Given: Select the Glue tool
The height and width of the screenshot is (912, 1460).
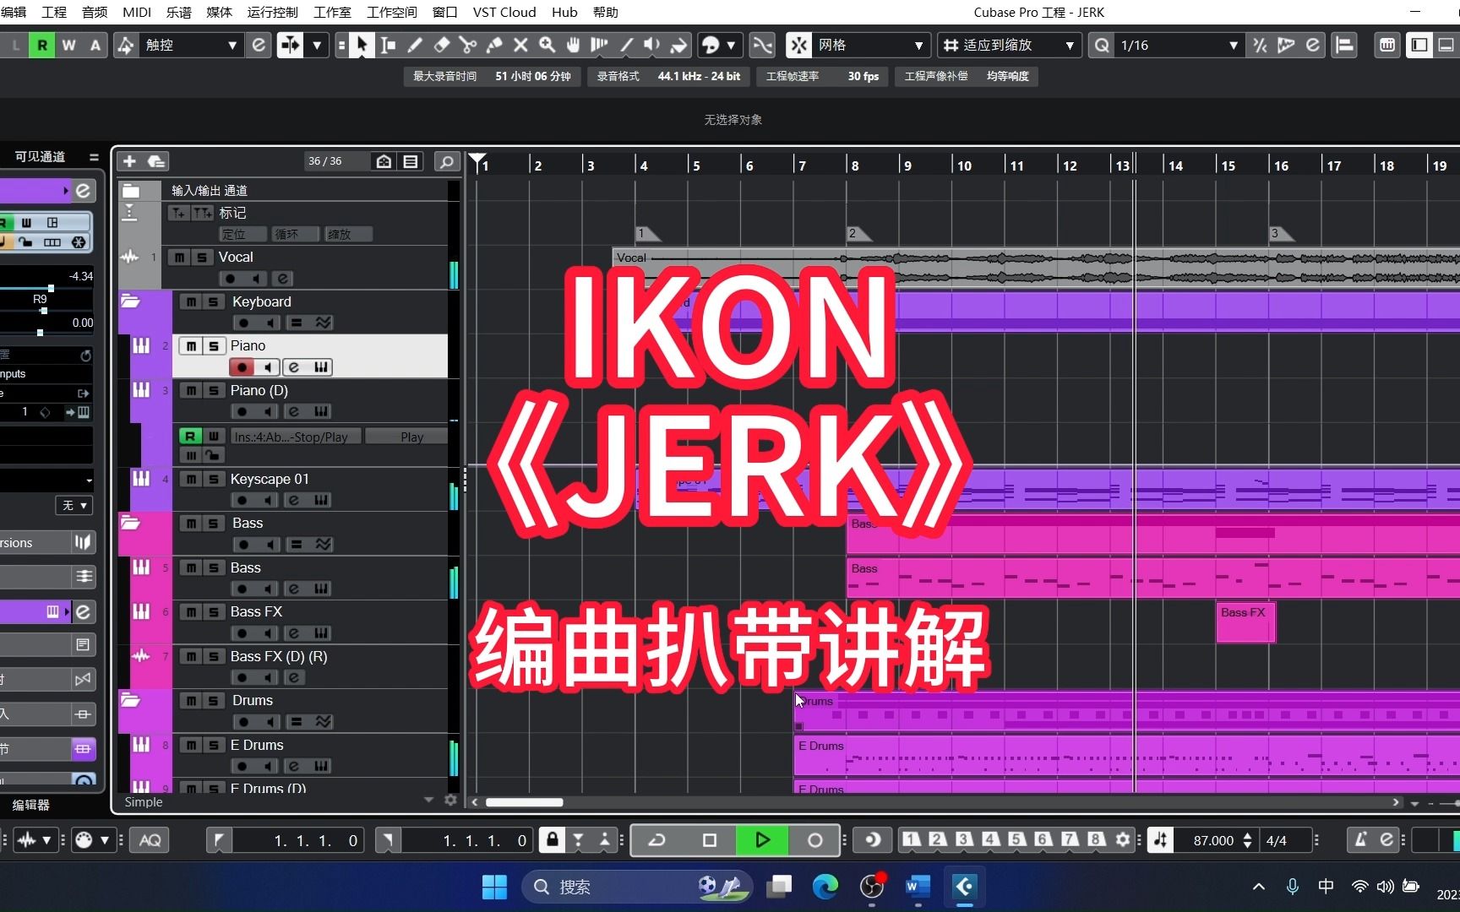Looking at the screenshot, I should pyautogui.click(x=494, y=45).
